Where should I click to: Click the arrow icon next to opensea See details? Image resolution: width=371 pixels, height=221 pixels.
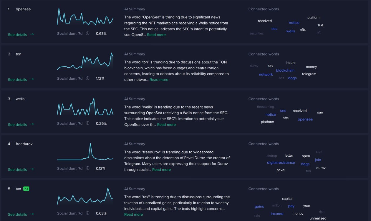(32, 34)
